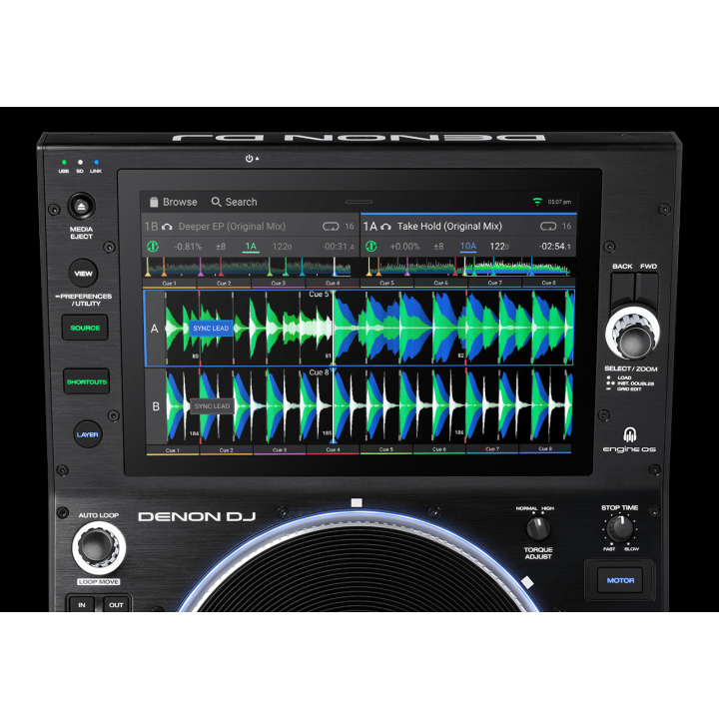Toggle the loop icon on deck 1B
The width and height of the screenshot is (719, 719).
point(331,226)
